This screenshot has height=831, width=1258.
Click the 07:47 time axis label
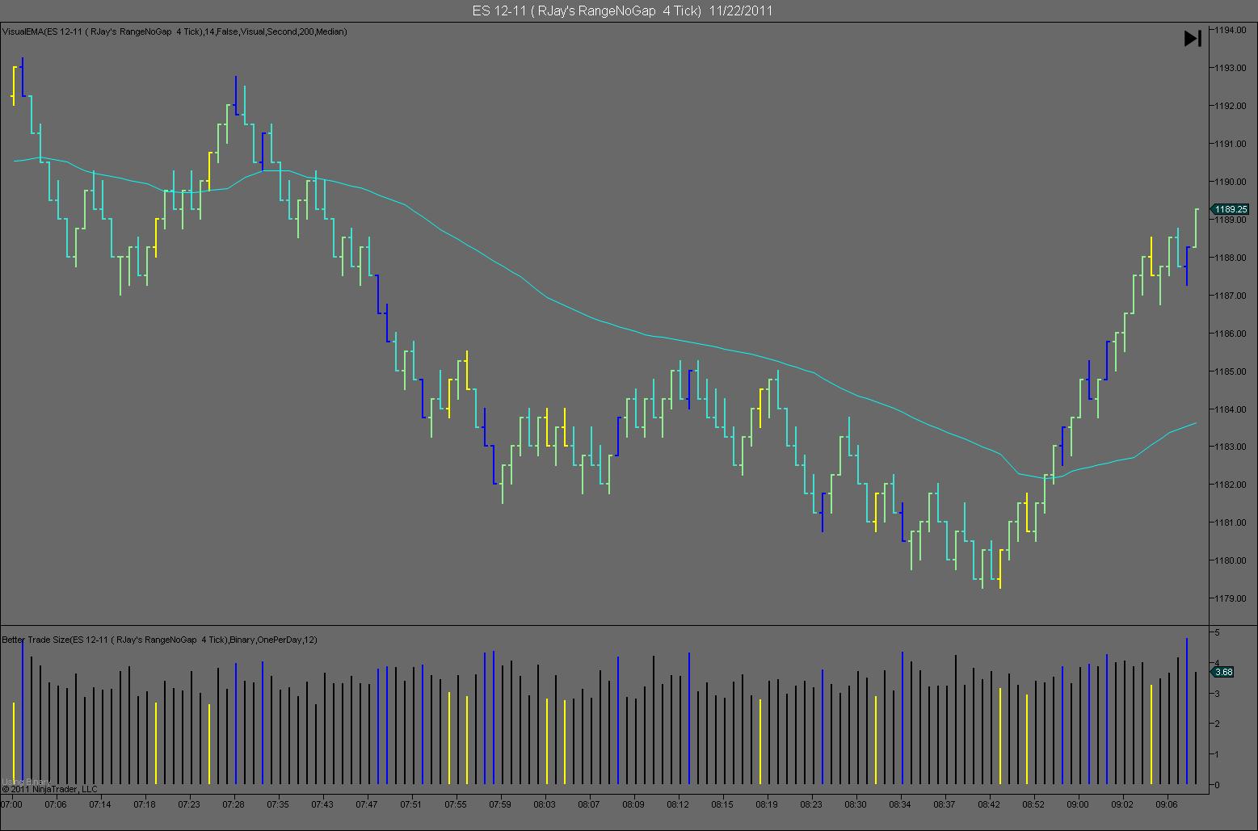tap(367, 804)
